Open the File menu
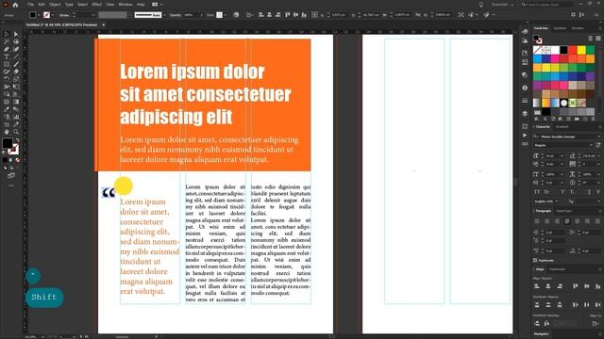604x339 pixels. [30, 5]
